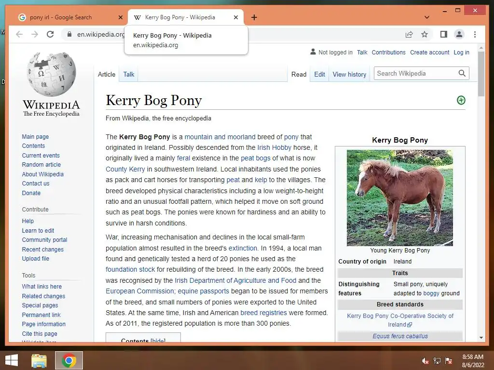The image size is (494, 370).
Task: Click the Contact us sidebar link
Action: click(x=36, y=183)
